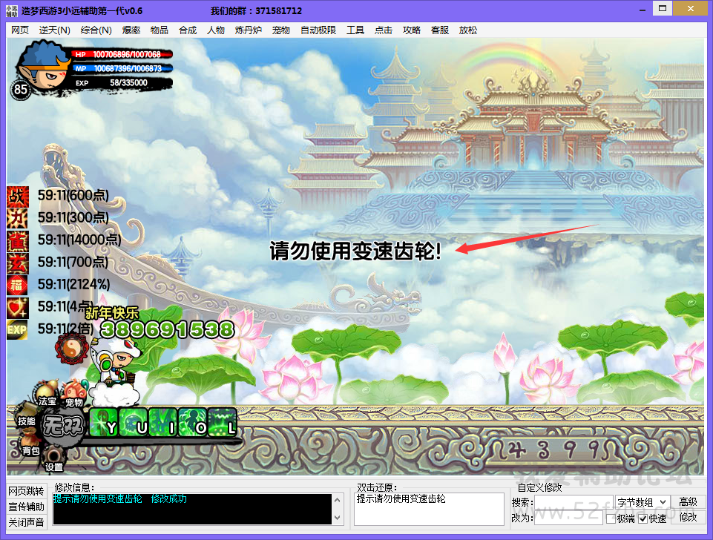Open the 爆率 menu

(131, 30)
